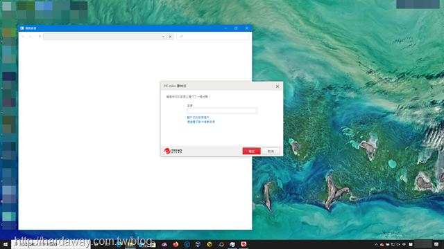
Task: Open the red Trend Micro taskbar icon
Action: (x=244, y=244)
